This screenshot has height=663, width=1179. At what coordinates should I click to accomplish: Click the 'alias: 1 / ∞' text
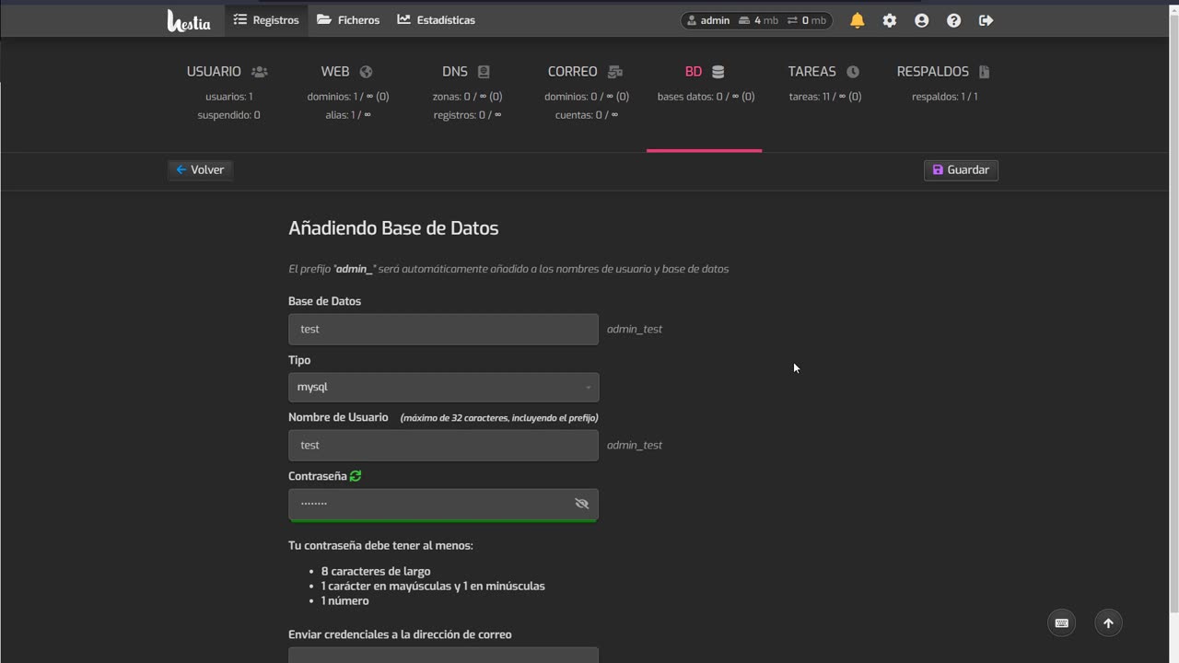[348, 115]
